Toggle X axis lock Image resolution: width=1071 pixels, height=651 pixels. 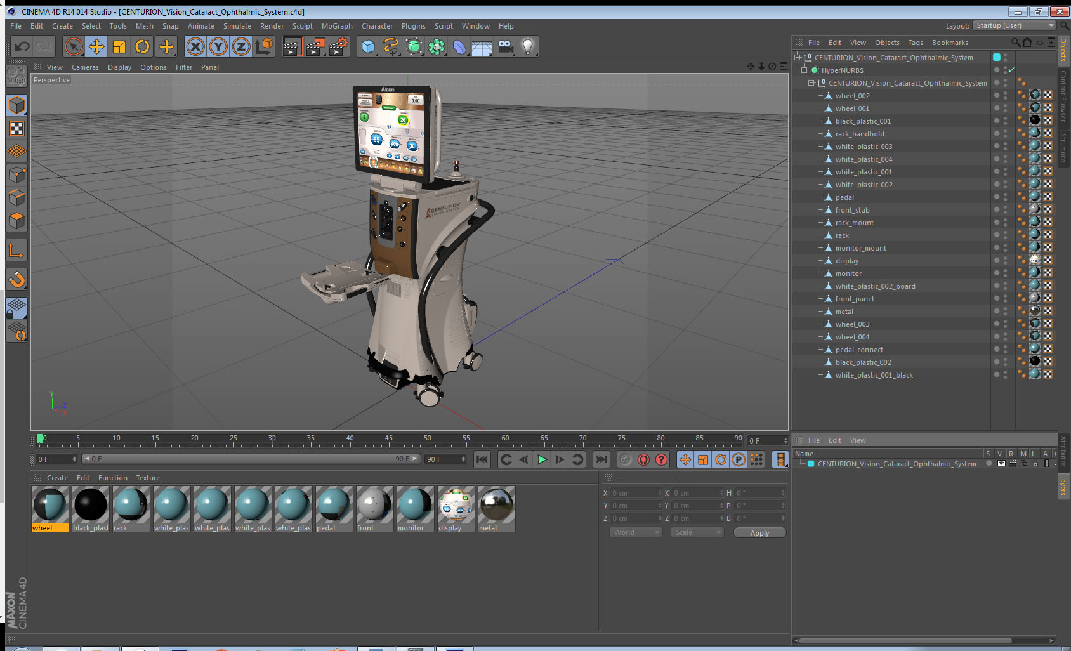[x=195, y=46]
